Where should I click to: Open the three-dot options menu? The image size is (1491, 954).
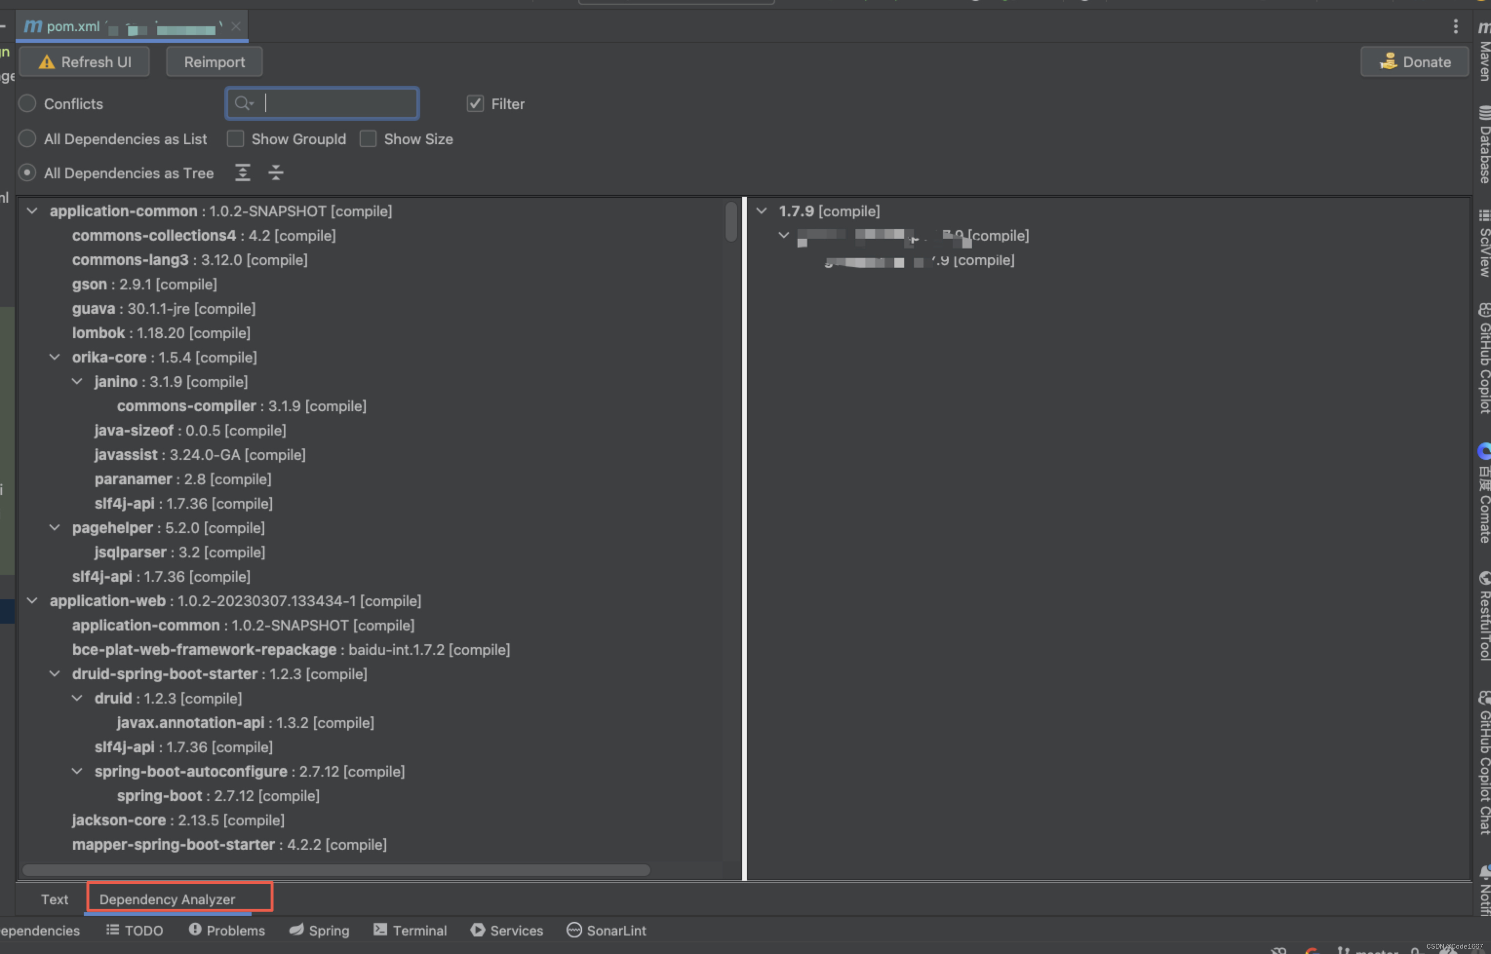pos(1456,26)
